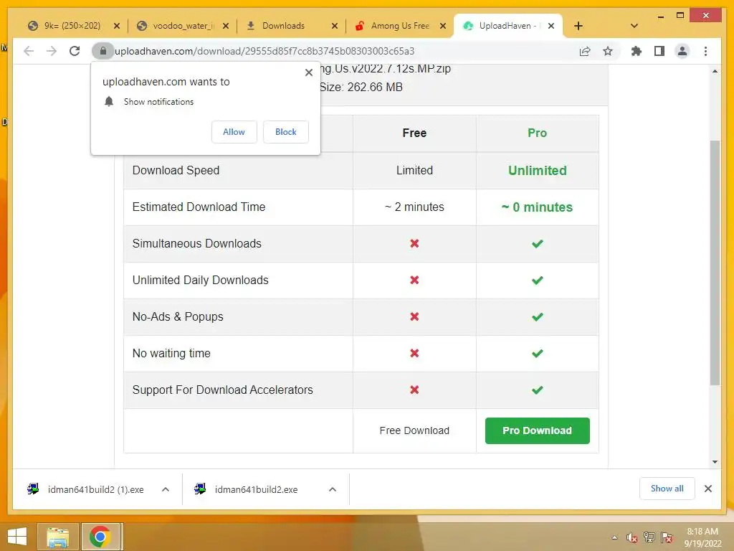The width and height of the screenshot is (734, 551).
Task: Close the 9k= (250×202) tab
Action: (x=117, y=26)
